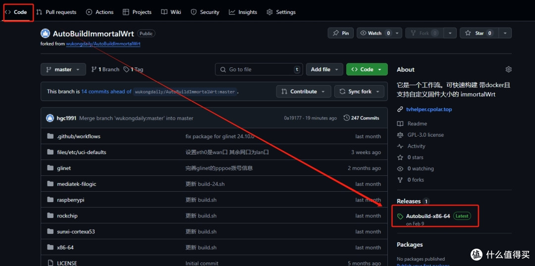535x266 pixels.
Task: Open the Pull requests tab
Action: (56, 12)
